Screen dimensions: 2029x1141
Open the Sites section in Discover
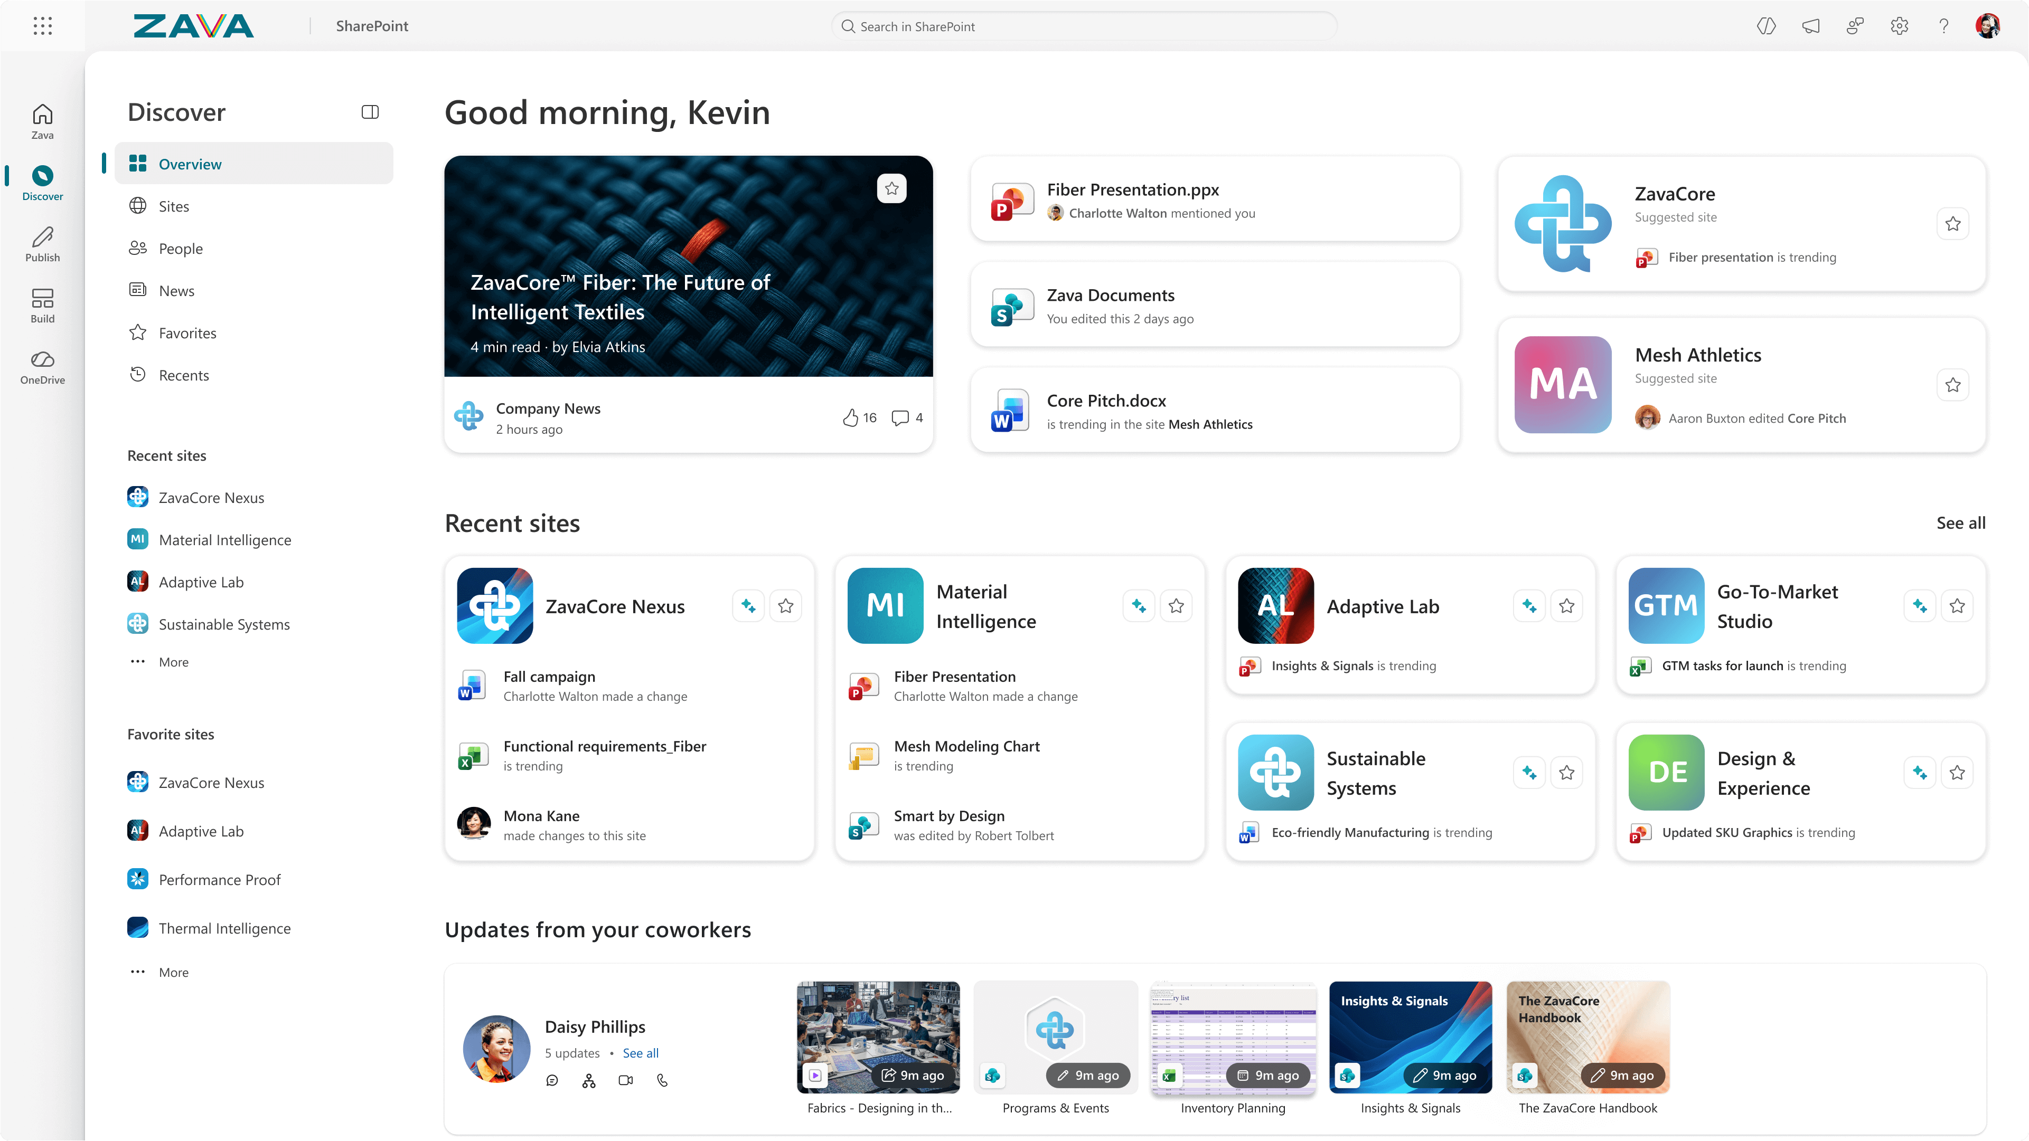(x=173, y=205)
